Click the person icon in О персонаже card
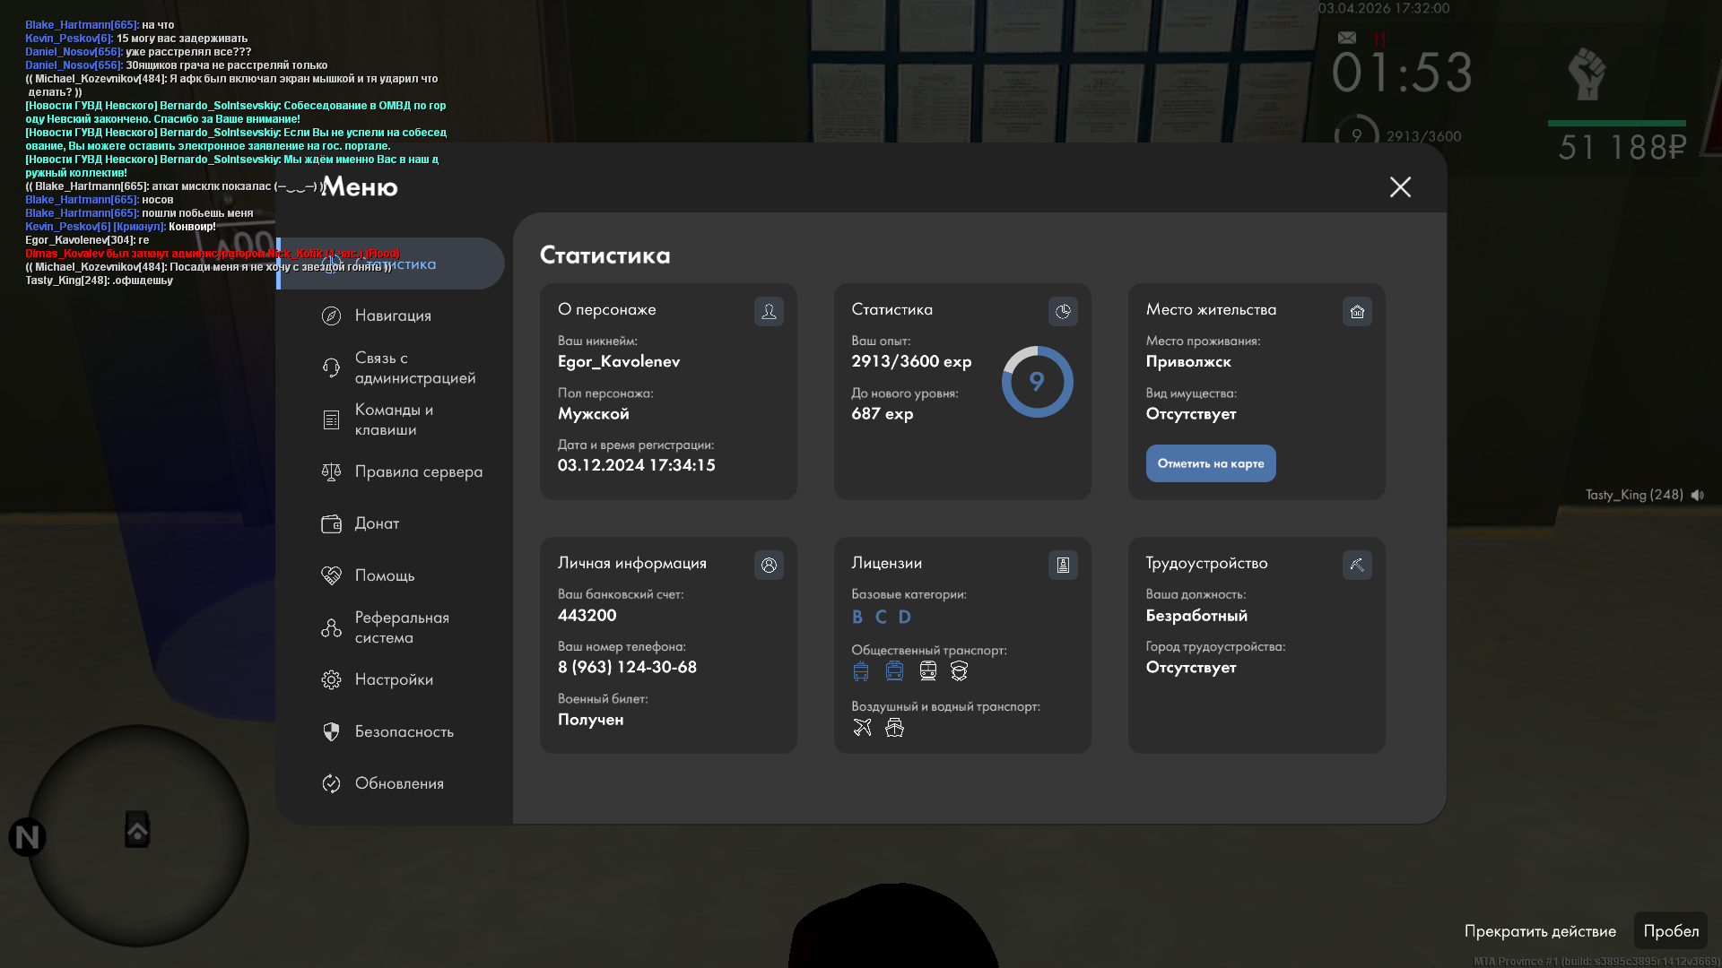 point(769,311)
